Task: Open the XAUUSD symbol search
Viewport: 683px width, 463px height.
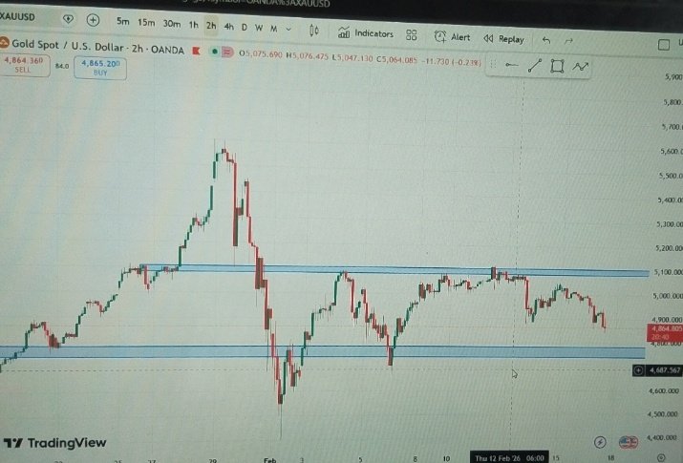Action: 18,16
